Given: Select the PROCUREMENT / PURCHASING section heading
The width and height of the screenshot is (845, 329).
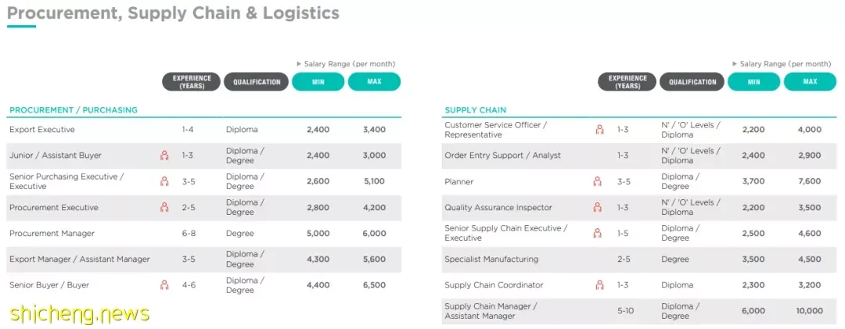Looking at the screenshot, I should point(74,110).
